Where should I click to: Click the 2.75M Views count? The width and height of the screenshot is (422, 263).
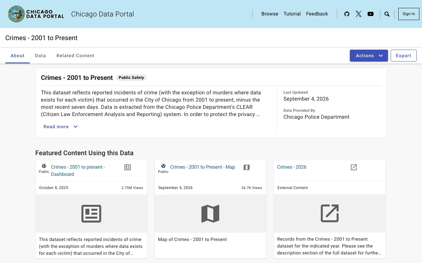[x=132, y=188]
